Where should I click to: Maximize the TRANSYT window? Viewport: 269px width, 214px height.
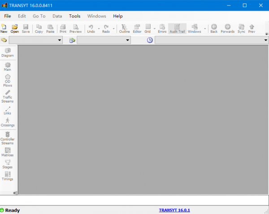pos(245,5)
